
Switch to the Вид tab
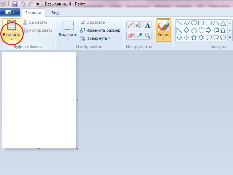pyautogui.click(x=55, y=12)
